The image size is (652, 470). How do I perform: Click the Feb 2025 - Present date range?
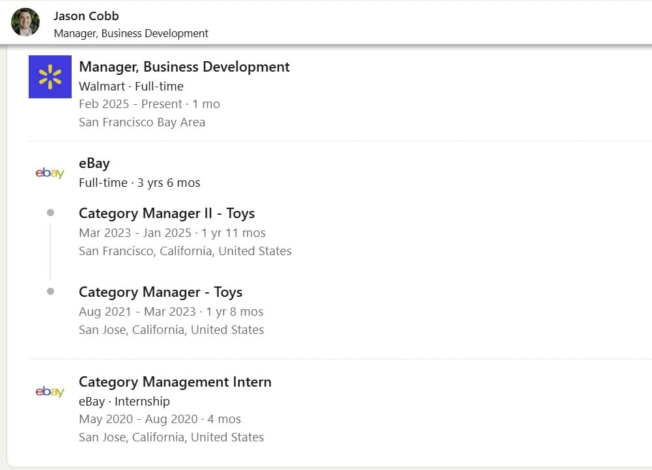130,104
